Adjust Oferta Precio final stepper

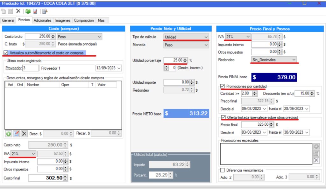point(272,124)
